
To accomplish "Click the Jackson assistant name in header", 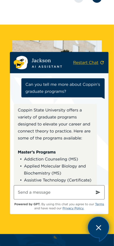I will click(41, 60).
